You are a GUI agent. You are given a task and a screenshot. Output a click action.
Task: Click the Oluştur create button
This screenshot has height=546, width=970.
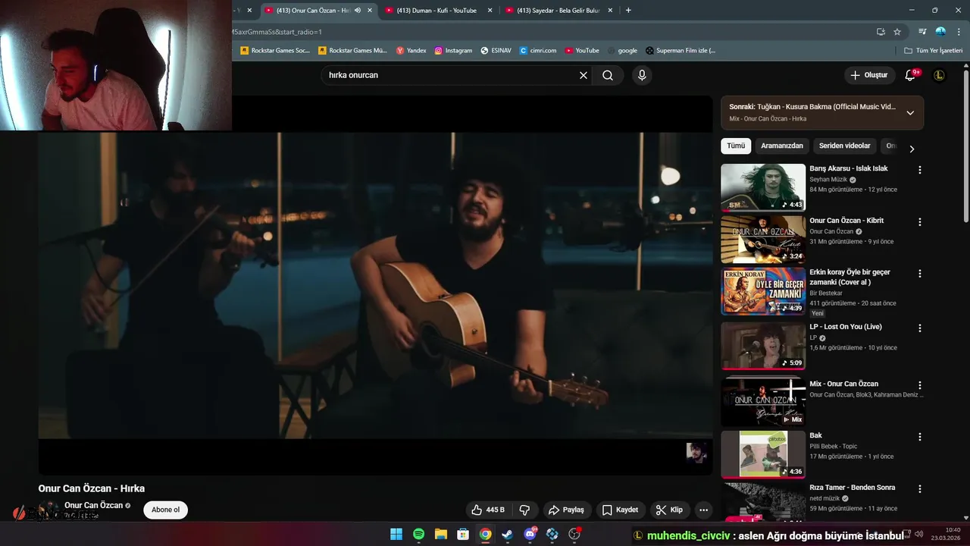click(868, 75)
